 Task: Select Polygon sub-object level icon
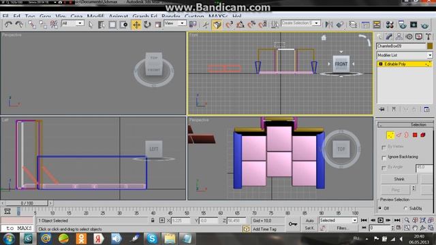pos(415,135)
